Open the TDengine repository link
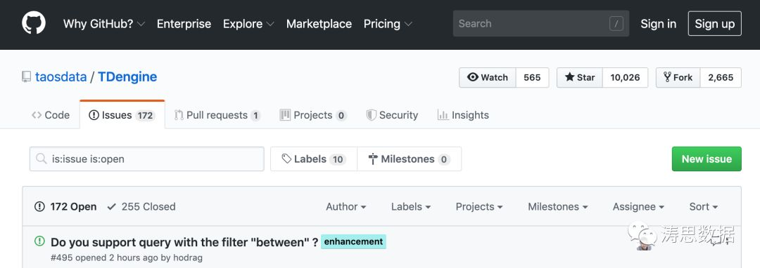Viewport: 760px width, 268px height. tap(127, 76)
